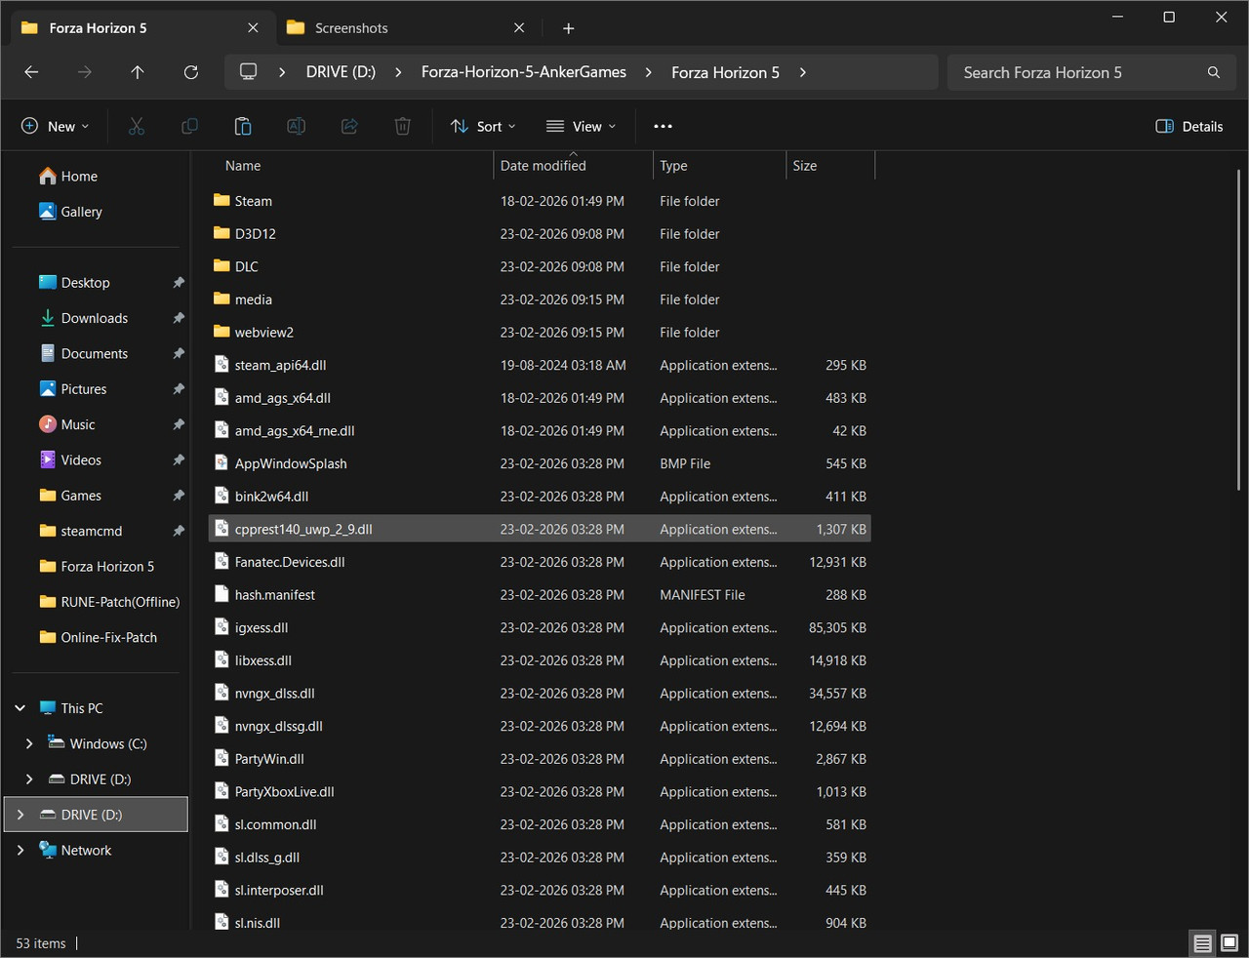1249x958 pixels.
Task: Open the See more ellipsis menu
Action: [663, 126]
